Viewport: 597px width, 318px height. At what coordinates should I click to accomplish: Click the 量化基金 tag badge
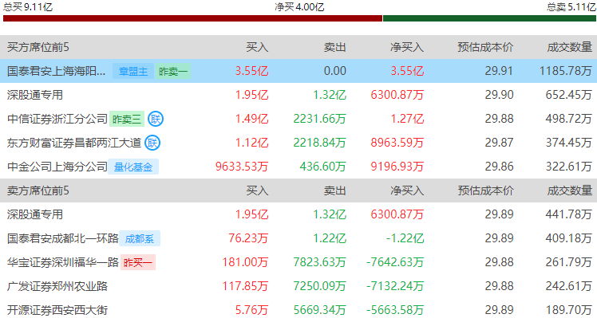tap(133, 167)
